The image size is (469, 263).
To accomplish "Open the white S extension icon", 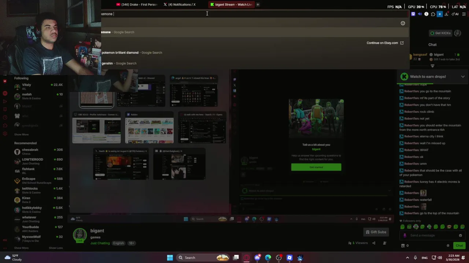I will (426, 14).
